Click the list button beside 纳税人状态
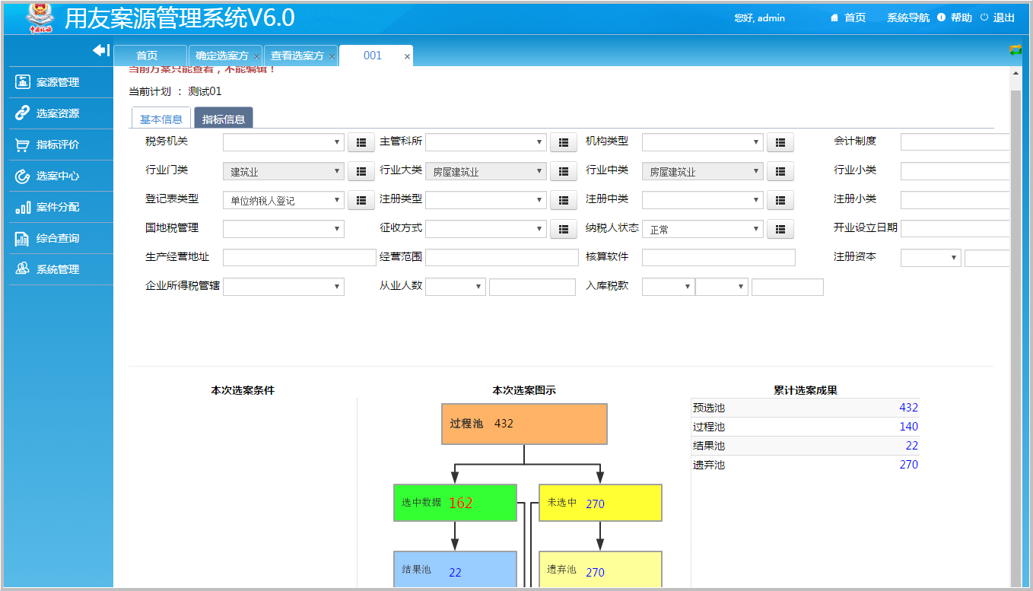 780,229
